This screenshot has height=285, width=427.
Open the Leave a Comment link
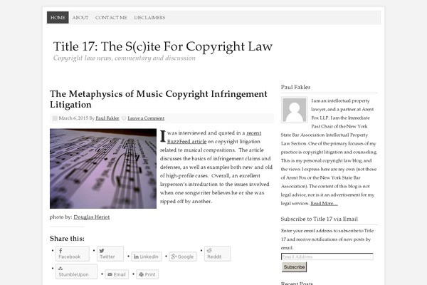(x=146, y=118)
